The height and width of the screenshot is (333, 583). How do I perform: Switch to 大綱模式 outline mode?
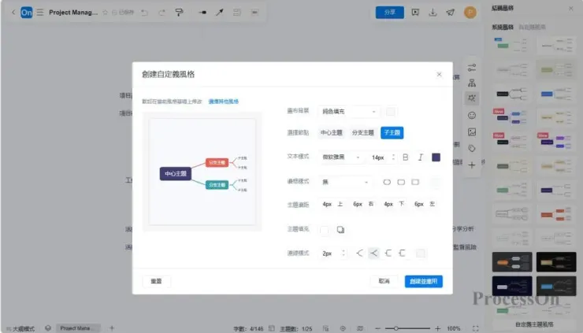click(20, 329)
